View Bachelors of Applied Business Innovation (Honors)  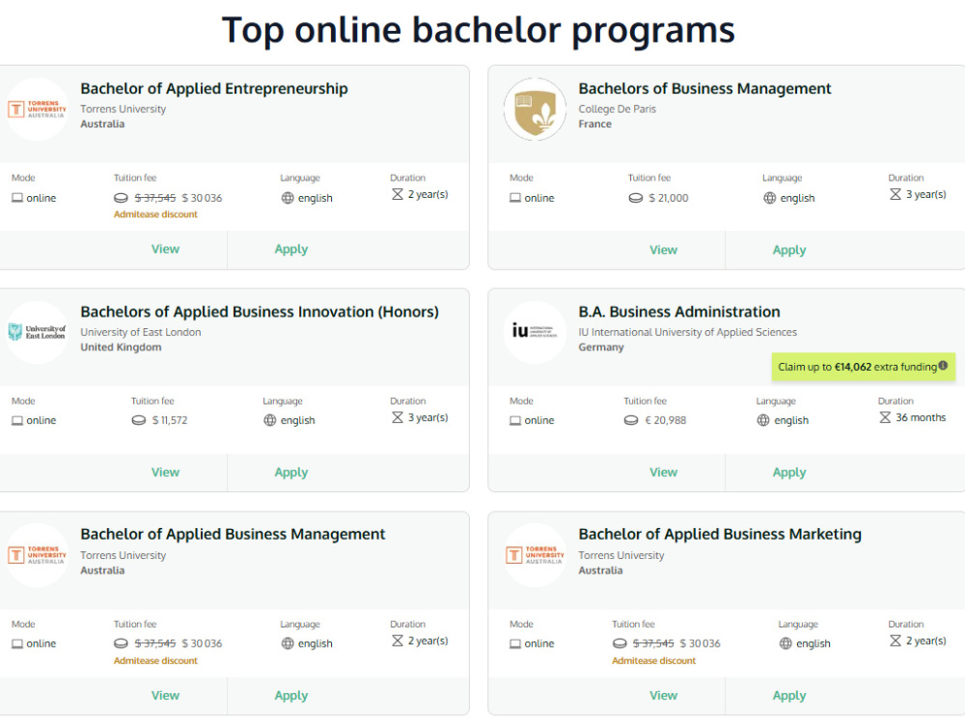click(166, 472)
